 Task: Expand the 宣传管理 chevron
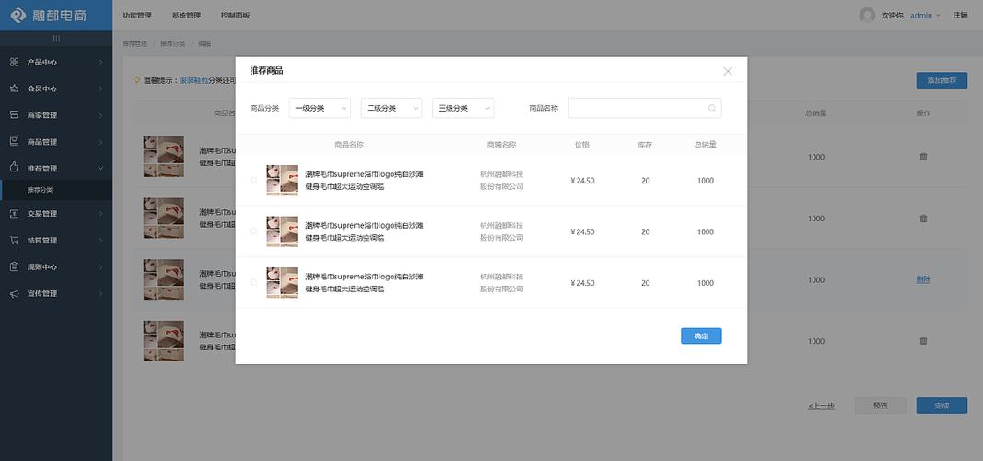100,293
